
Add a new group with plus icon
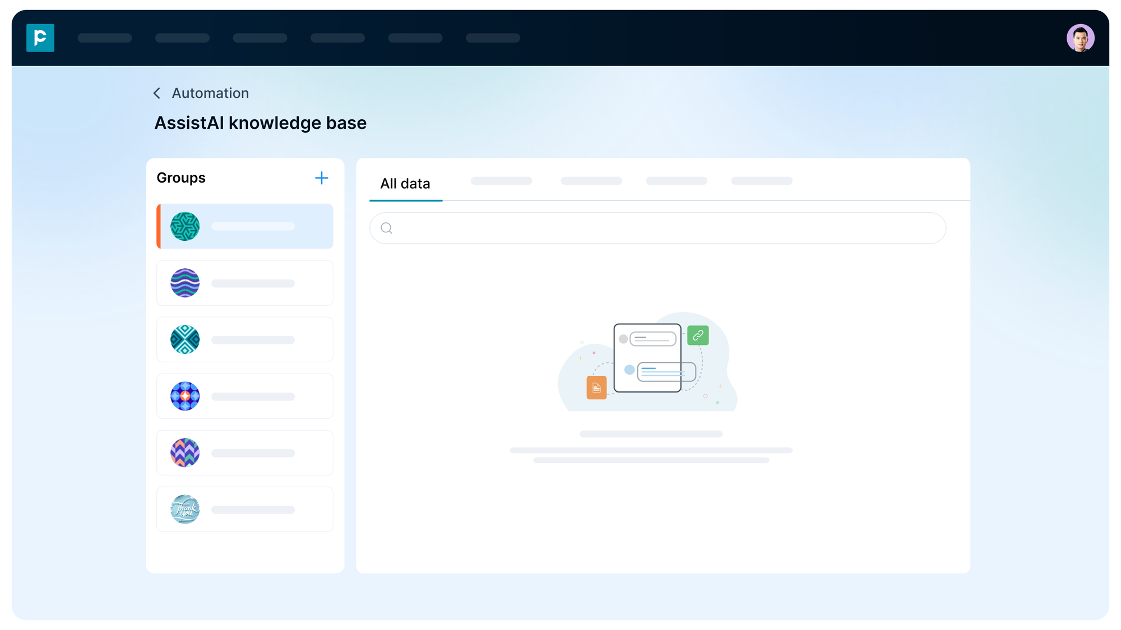321,178
